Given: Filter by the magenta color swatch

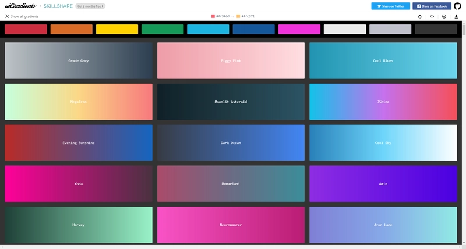Looking at the screenshot, I should [x=299, y=29].
